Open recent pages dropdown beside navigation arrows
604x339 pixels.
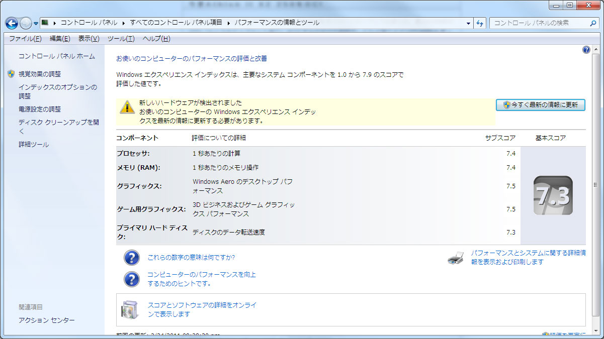click(x=36, y=24)
